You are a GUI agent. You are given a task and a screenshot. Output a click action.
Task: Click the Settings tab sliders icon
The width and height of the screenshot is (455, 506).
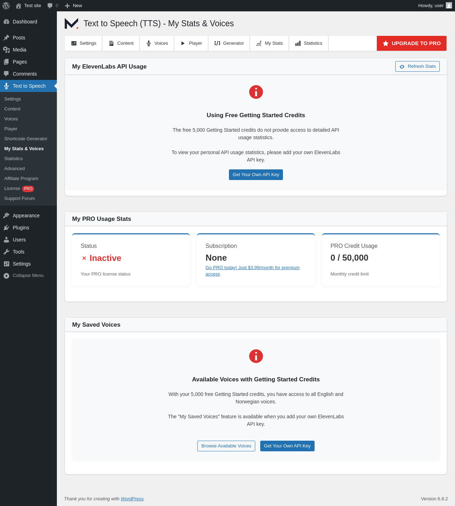(x=74, y=43)
